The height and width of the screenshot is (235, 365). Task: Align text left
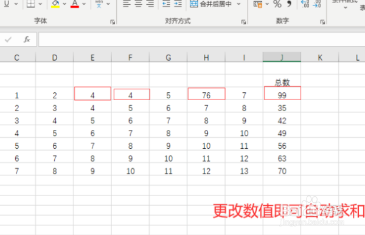click(x=127, y=4)
